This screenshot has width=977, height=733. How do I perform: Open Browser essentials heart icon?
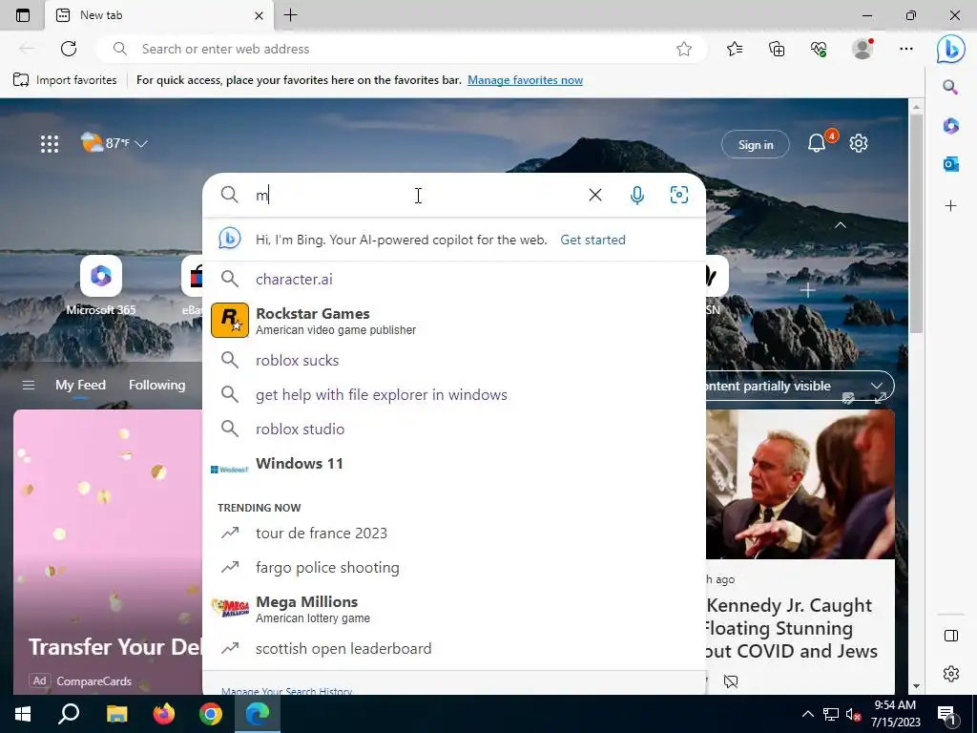click(819, 49)
